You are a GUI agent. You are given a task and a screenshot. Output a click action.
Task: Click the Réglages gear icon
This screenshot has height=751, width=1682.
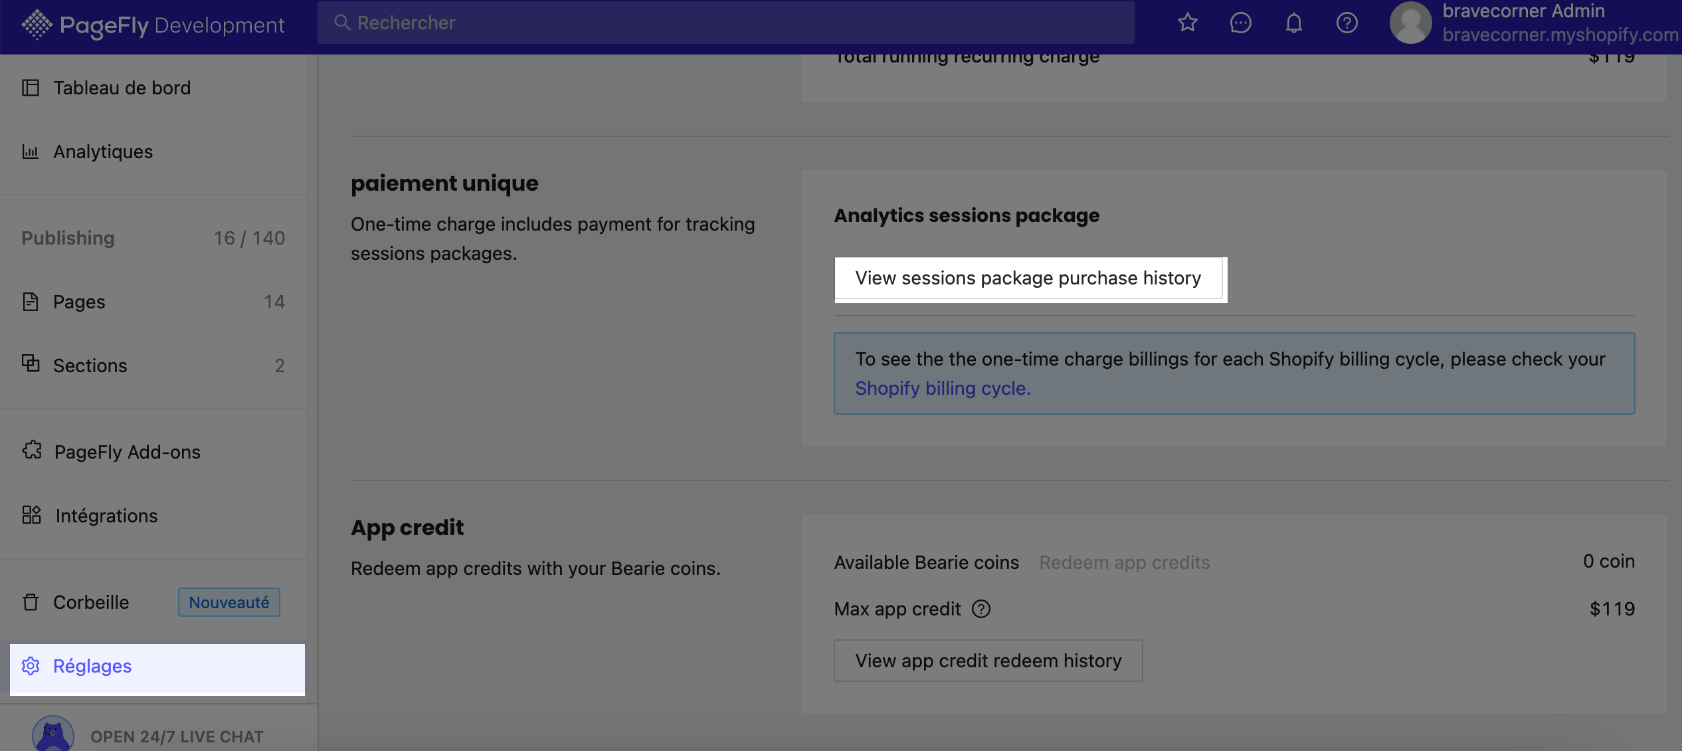tap(31, 666)
